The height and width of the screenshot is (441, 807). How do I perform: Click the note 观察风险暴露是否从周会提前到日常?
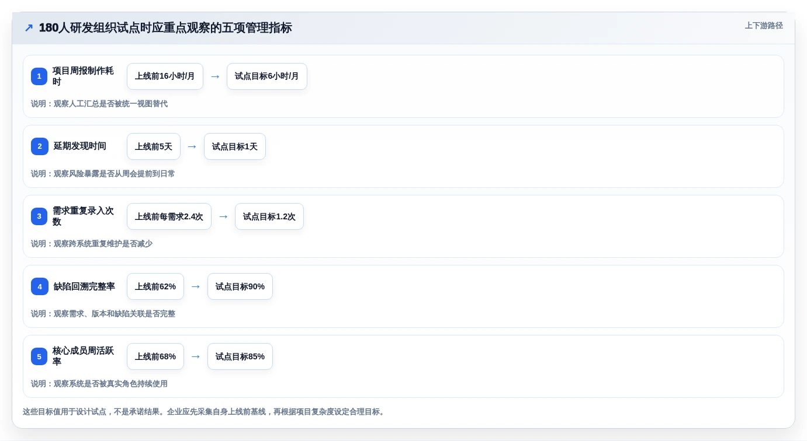(x=115, y=174)
